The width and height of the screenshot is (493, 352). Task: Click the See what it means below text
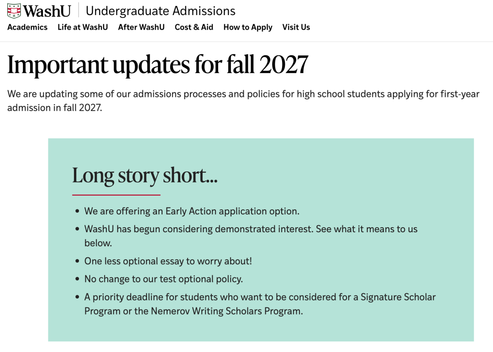pyautogui.click(x=367, y=229)
